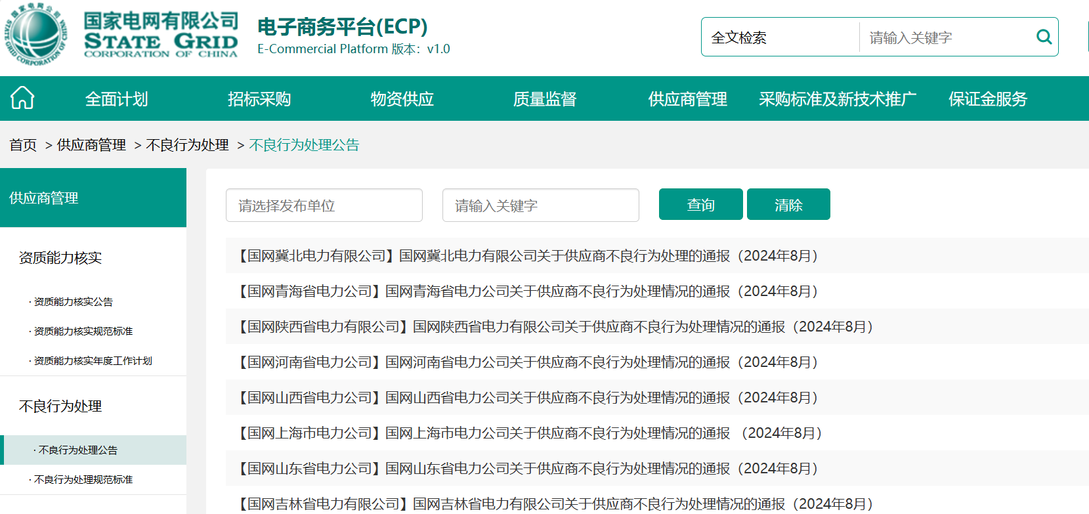Select 资质能力核实年度工作计划 in sidebar
Screen dimensions: 1089x514
(x=93, y=361)
